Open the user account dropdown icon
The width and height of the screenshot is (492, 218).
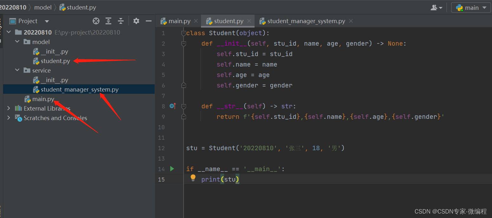(x=437, y=8)
